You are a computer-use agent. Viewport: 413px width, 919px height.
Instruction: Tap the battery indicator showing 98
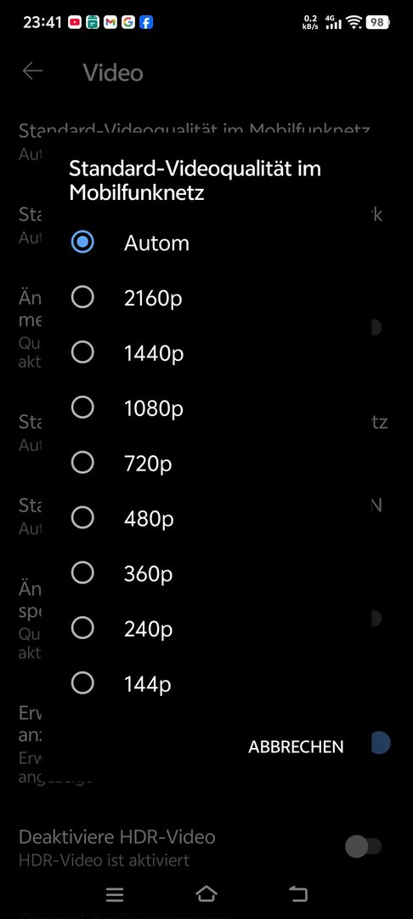[x=377, y=22]
